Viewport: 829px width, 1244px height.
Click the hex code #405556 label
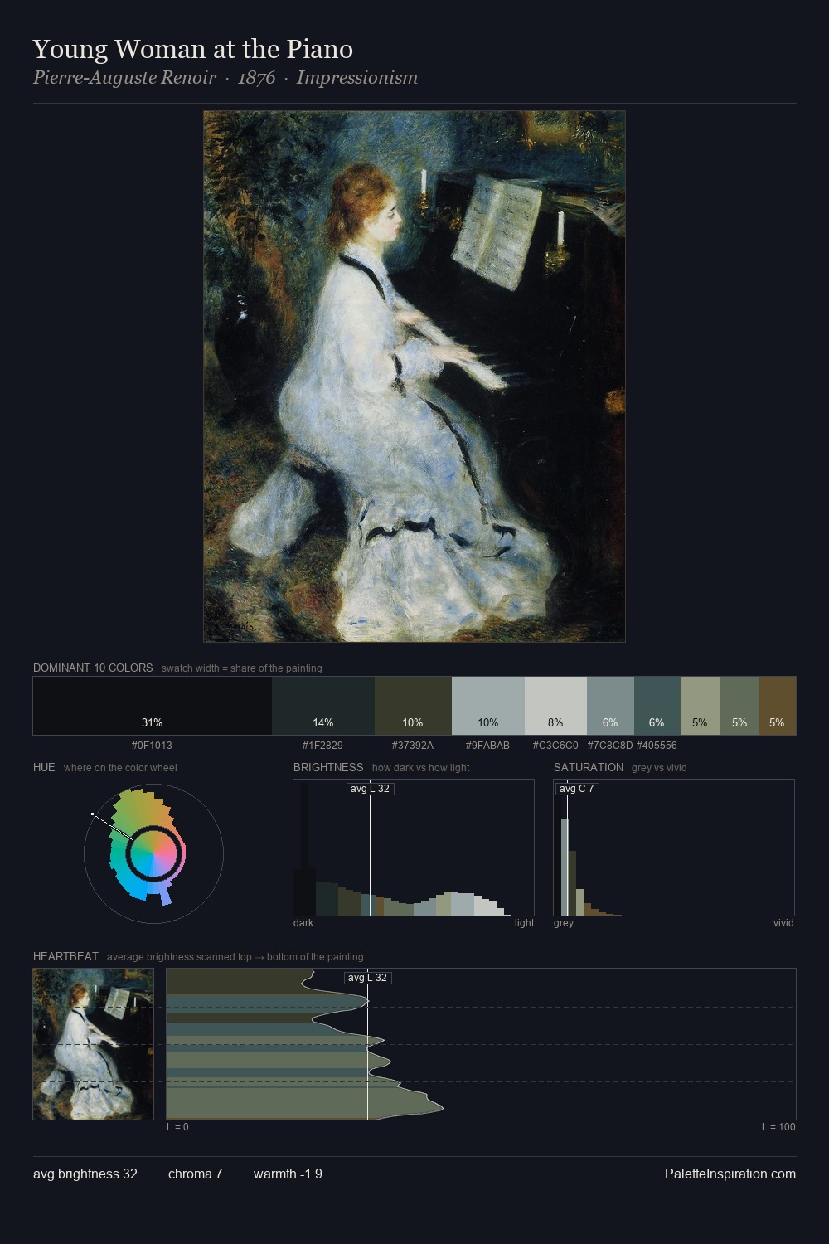(657, 746)
